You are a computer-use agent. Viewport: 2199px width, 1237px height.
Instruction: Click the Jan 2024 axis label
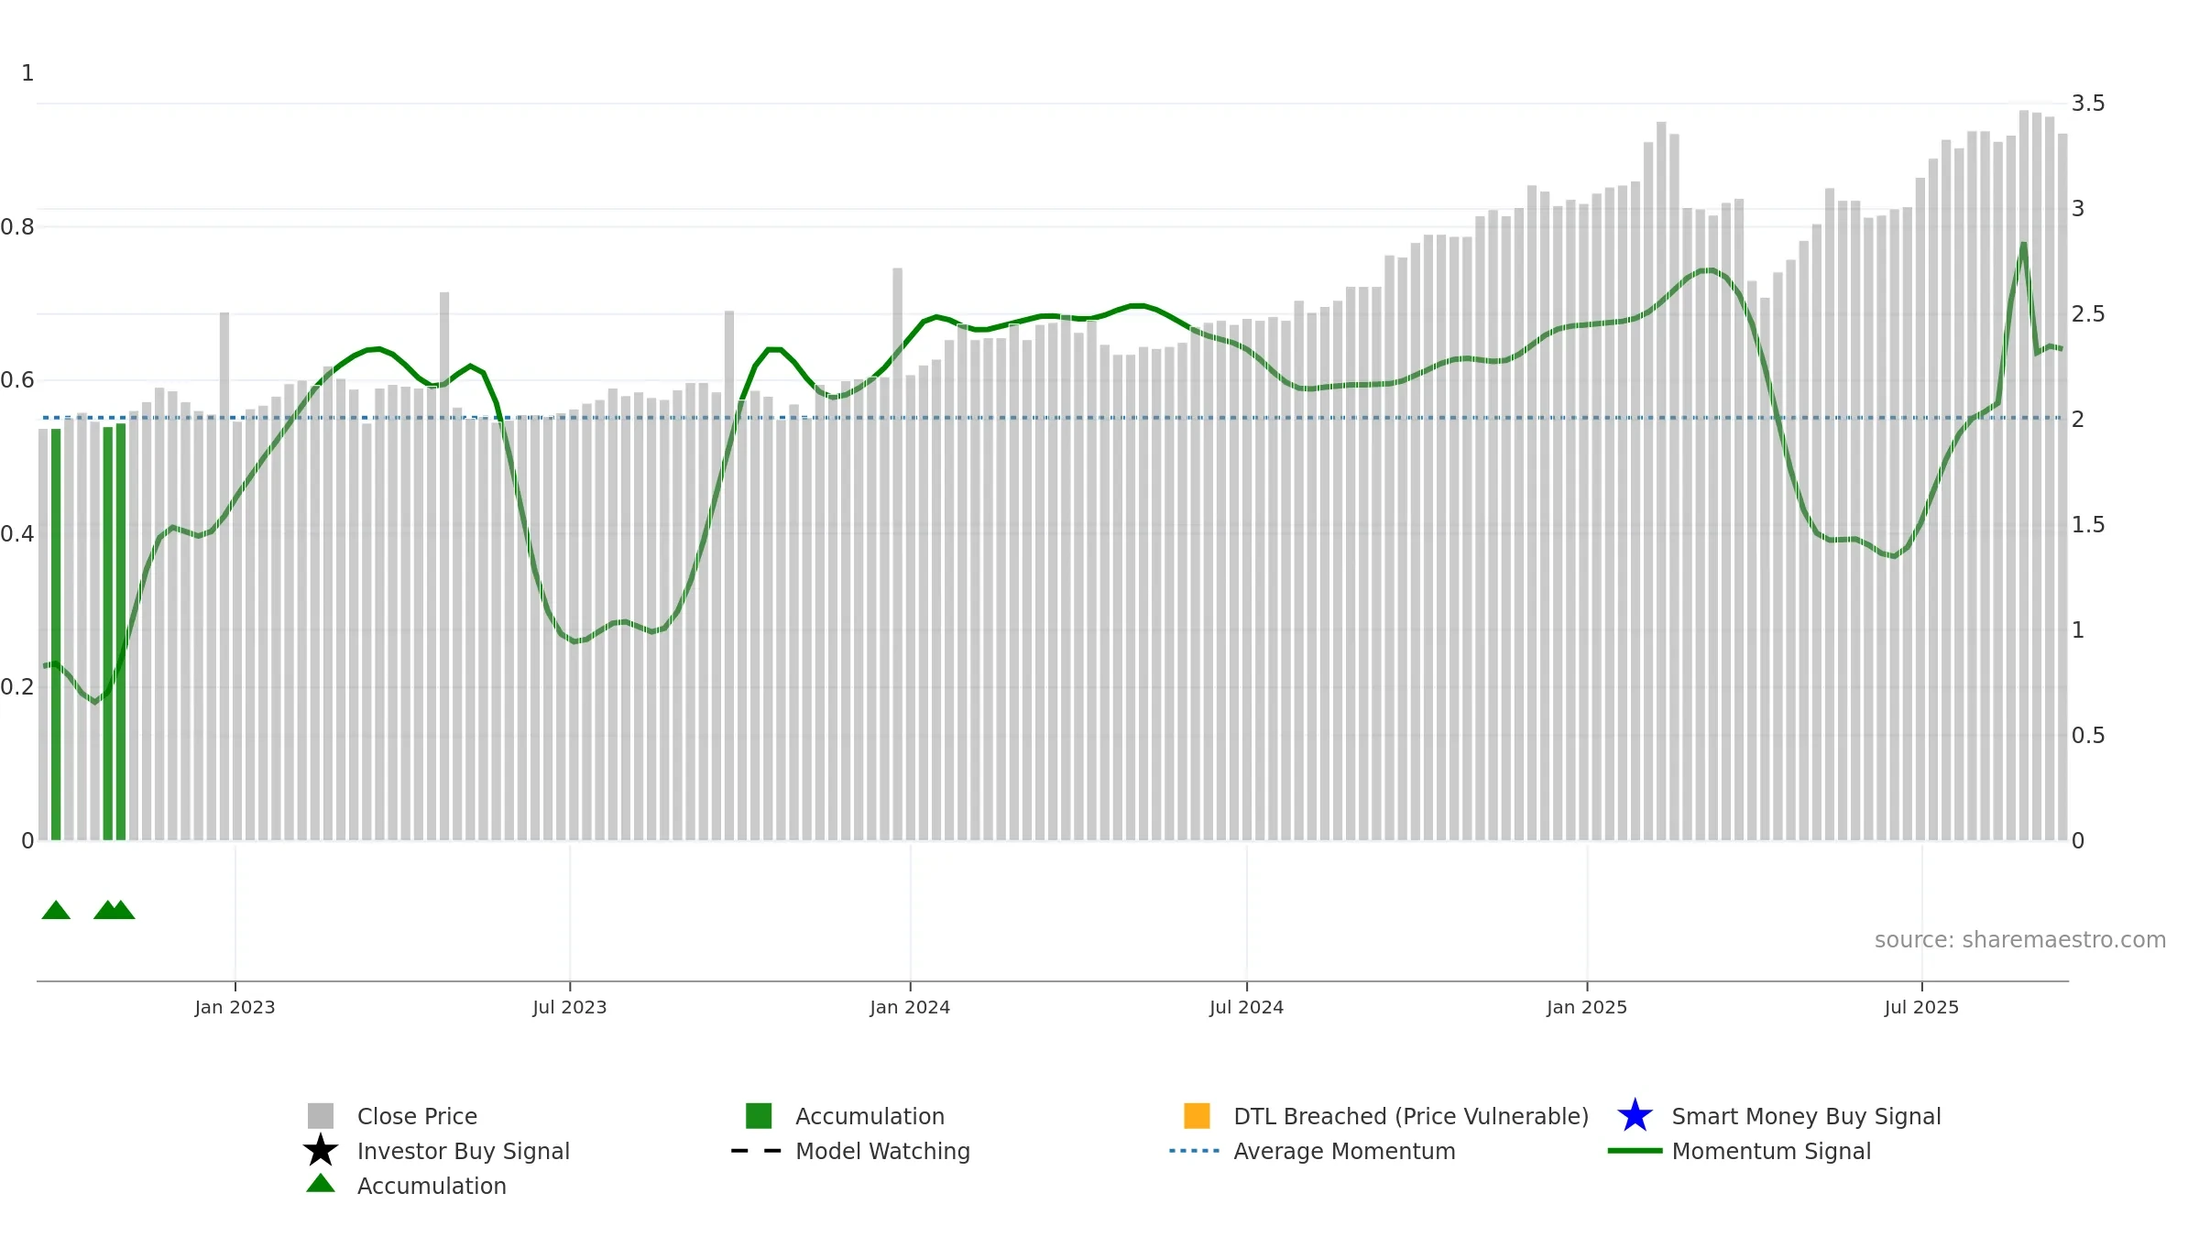(x=910, y=1007)
